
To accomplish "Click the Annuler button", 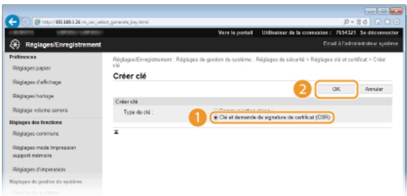I will [374, 89].
